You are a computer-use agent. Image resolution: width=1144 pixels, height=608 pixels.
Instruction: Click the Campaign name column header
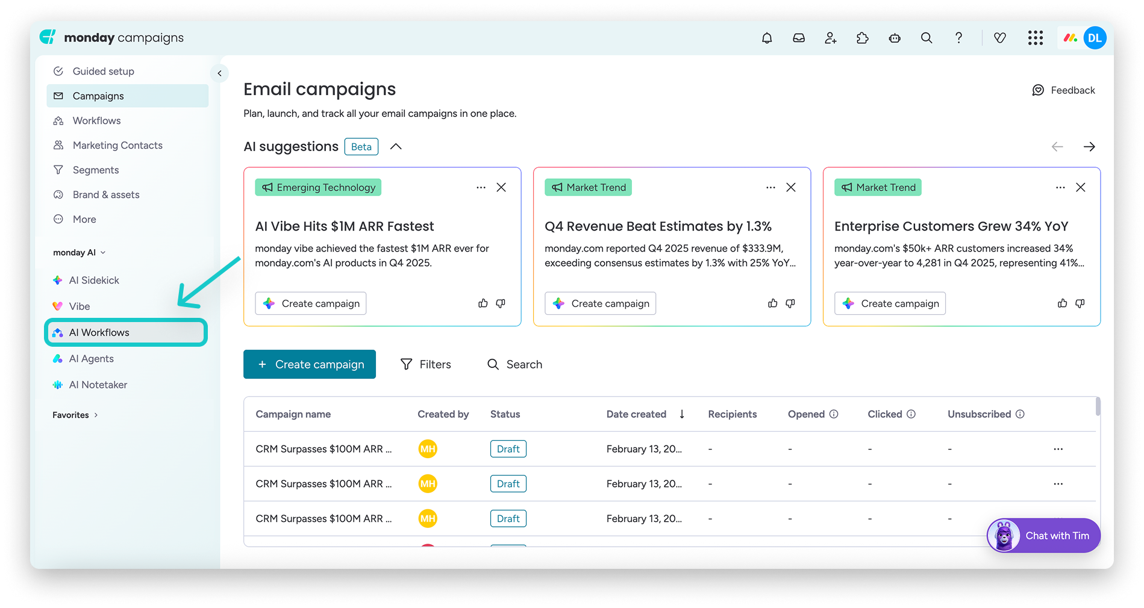pyautogui.click(x=293, y=414)
